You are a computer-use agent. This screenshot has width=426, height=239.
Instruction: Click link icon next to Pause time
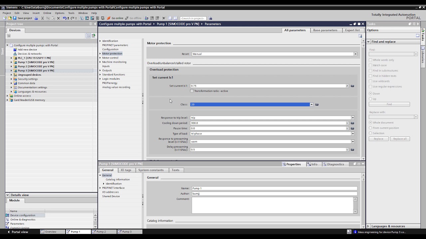[x=352, y=128]
